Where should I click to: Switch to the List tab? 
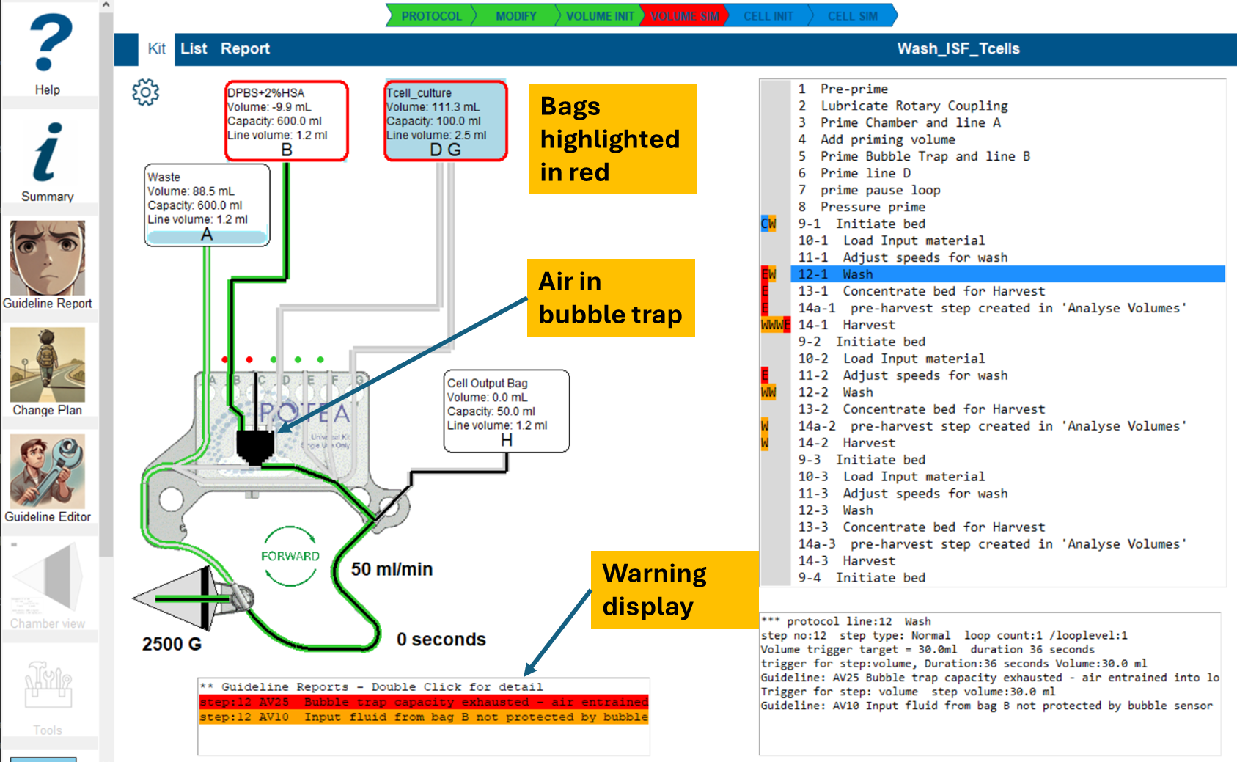[194, 48]
